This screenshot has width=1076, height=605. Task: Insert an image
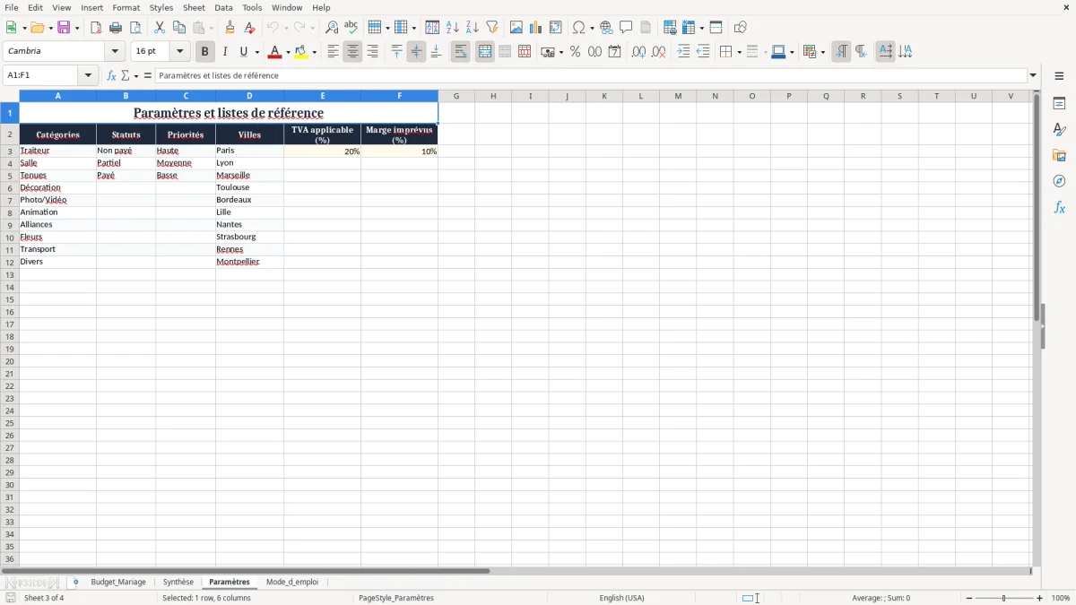tap(516, 28)
